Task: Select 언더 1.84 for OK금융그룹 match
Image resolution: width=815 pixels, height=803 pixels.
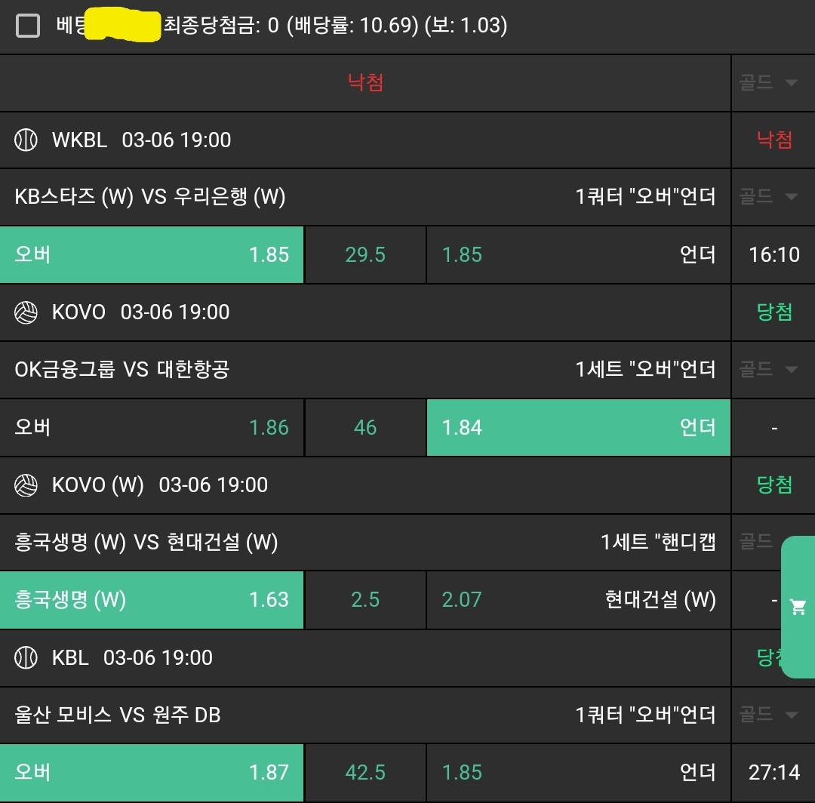Action: (x=578, y=428)
